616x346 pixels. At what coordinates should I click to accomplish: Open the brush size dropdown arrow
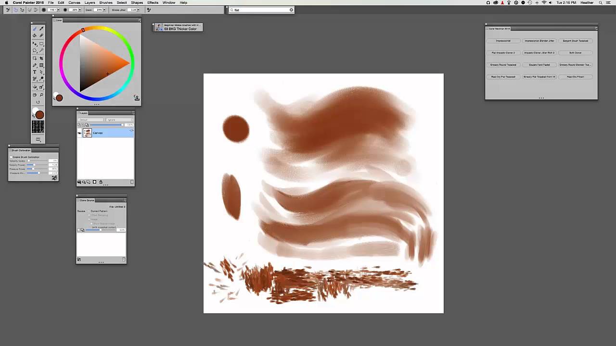point(58,10)
